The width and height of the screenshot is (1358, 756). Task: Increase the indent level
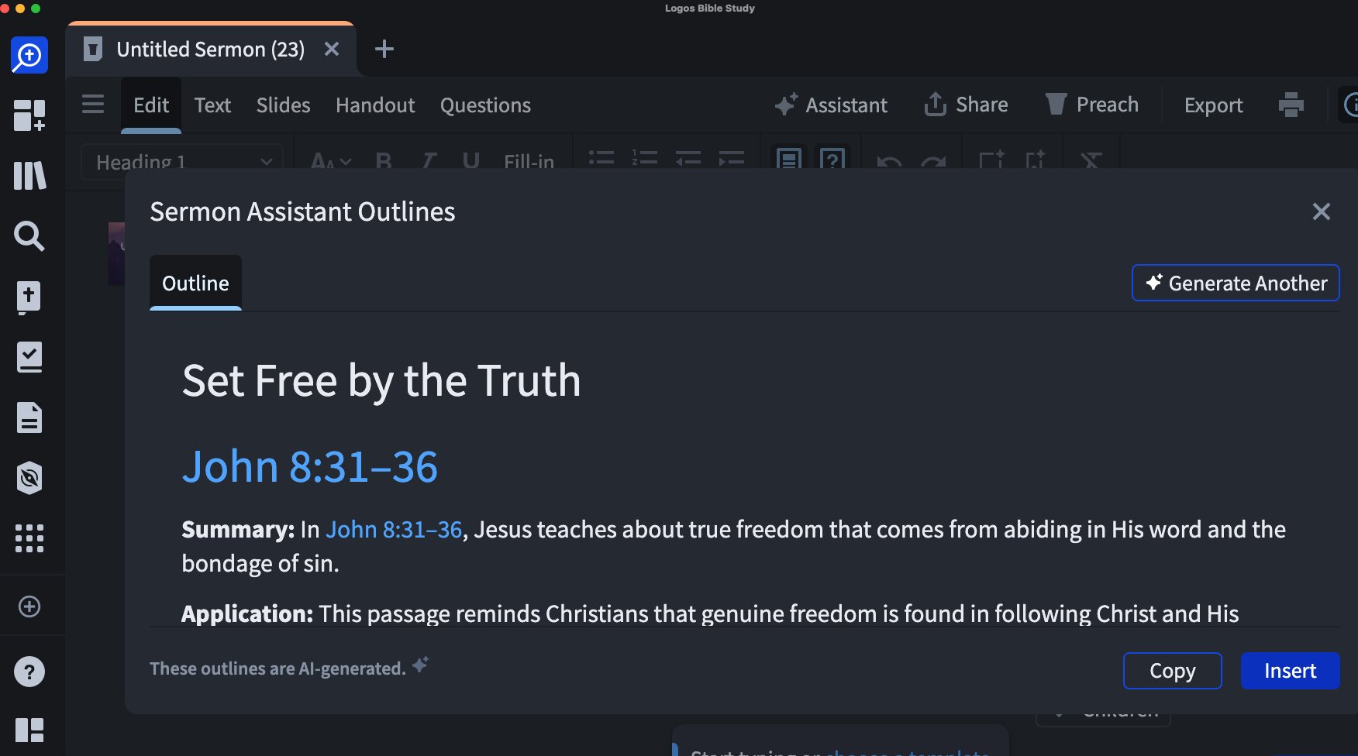[x=732, y=159]
